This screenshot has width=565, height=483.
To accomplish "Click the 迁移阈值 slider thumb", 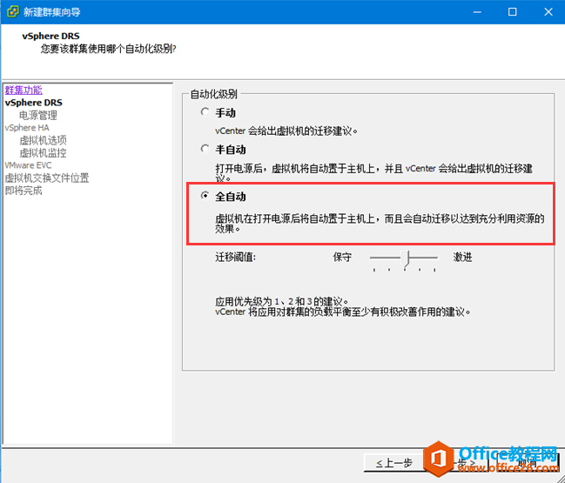I will click(x=406, y=258).
